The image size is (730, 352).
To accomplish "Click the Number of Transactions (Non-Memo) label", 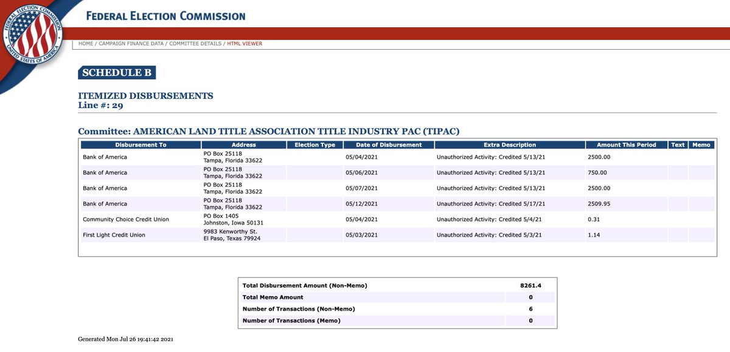I will [299, 309].
